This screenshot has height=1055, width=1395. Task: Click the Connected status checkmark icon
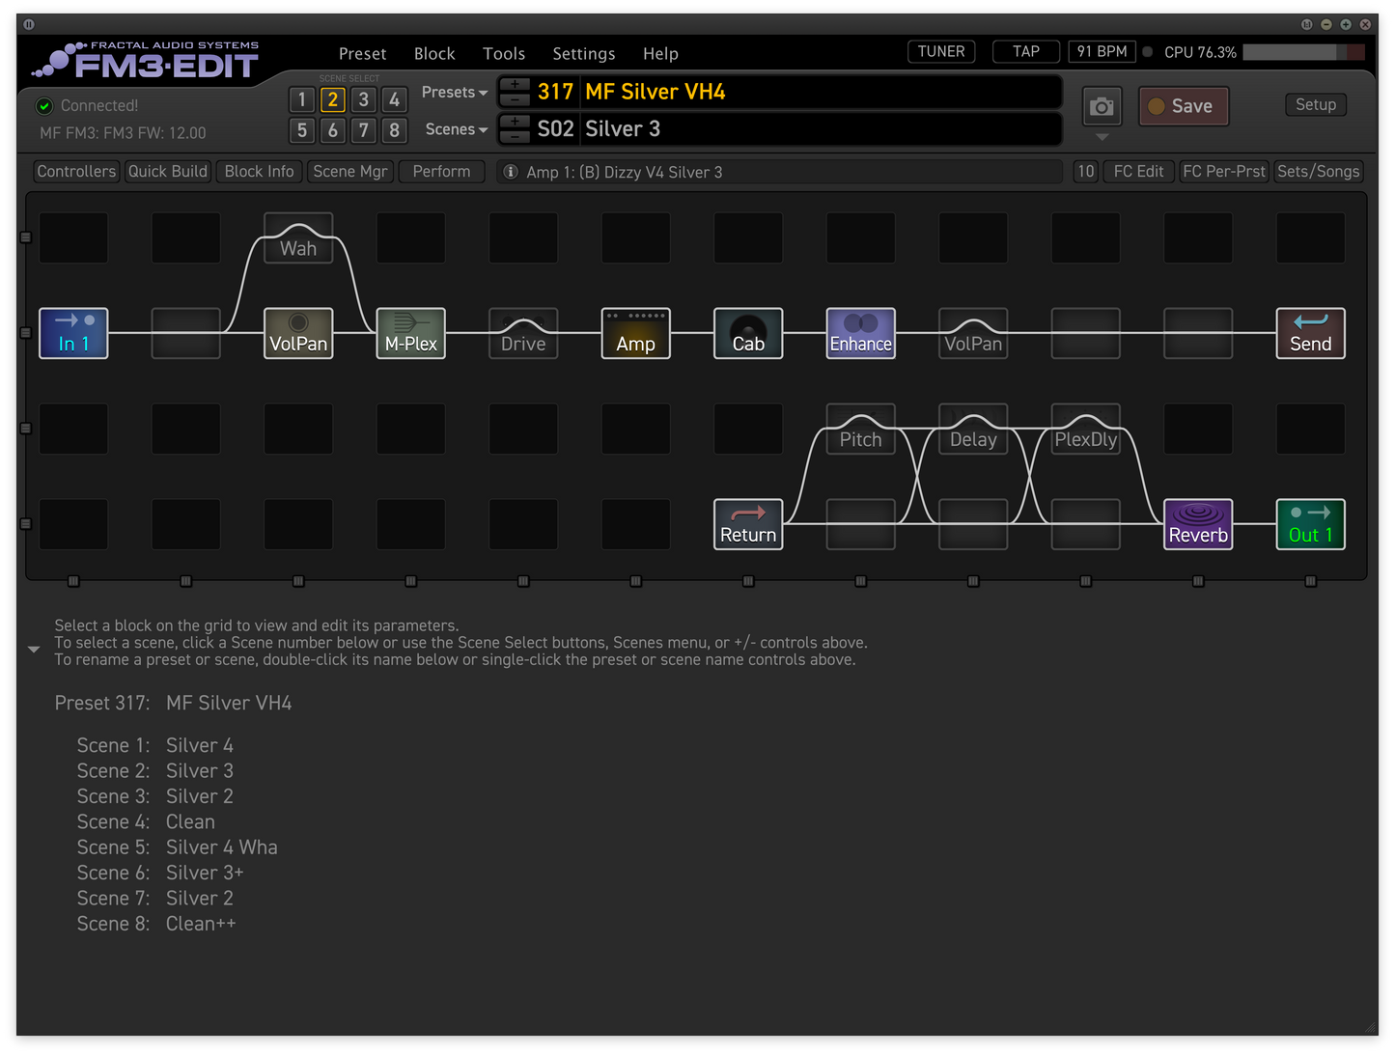point(43,106)
